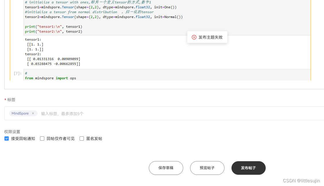Click the output row '[1. 1.]]'
Image resolution: width=324 pixels, height=186 pixels.
coord(35,49)
